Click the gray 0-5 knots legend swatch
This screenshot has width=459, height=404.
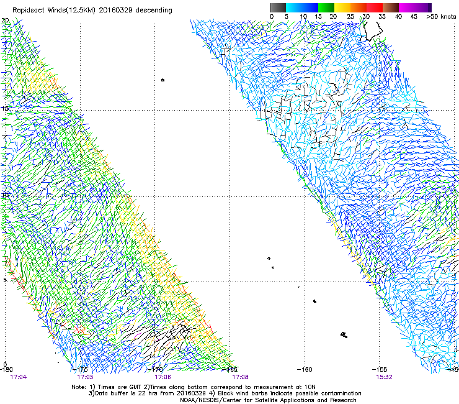278,7
